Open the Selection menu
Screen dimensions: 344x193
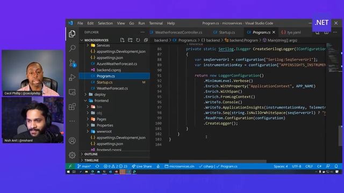[x=105, y=23]
